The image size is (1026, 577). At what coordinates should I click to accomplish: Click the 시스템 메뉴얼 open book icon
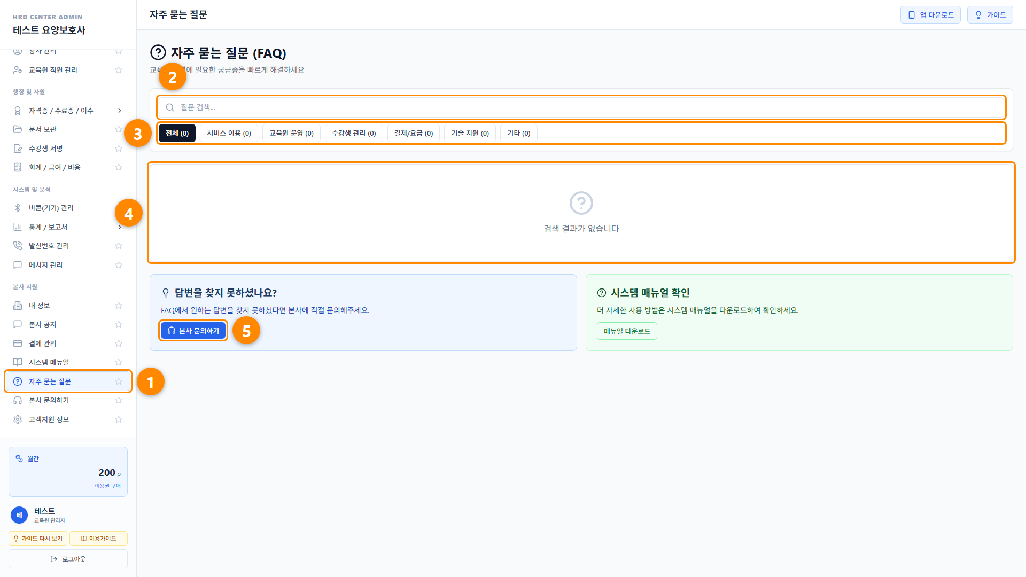pos(18,362)
